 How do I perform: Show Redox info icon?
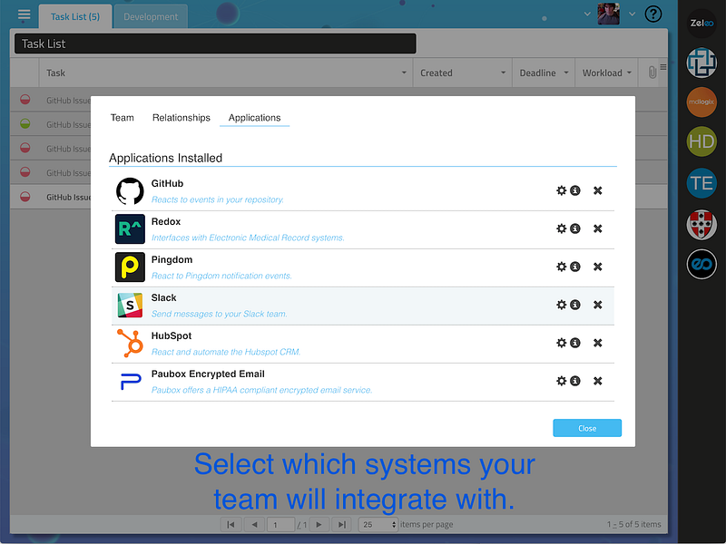[575, 228]
